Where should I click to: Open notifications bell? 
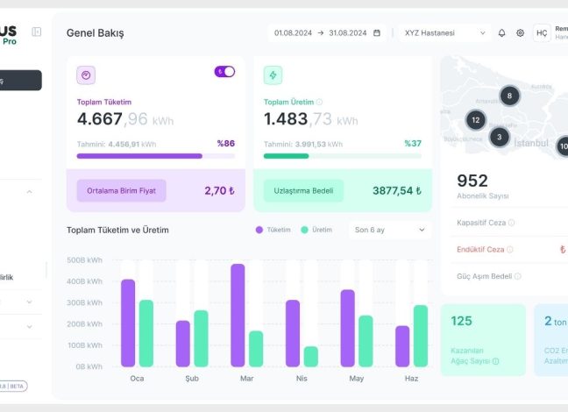pos(501,33)
